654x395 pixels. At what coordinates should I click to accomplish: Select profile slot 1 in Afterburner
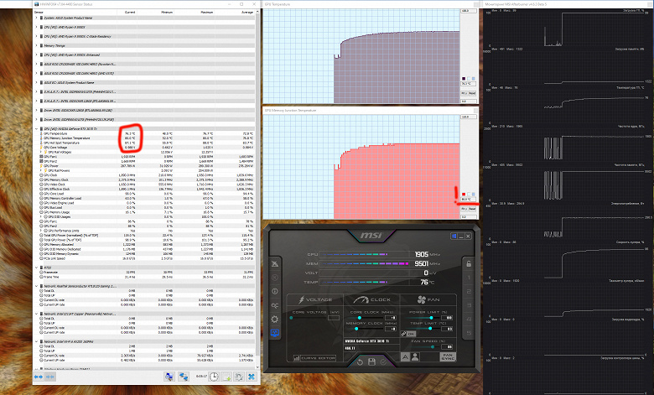pos(469,278)
